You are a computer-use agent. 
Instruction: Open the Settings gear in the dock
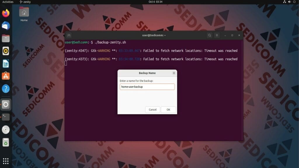(6, 104)
